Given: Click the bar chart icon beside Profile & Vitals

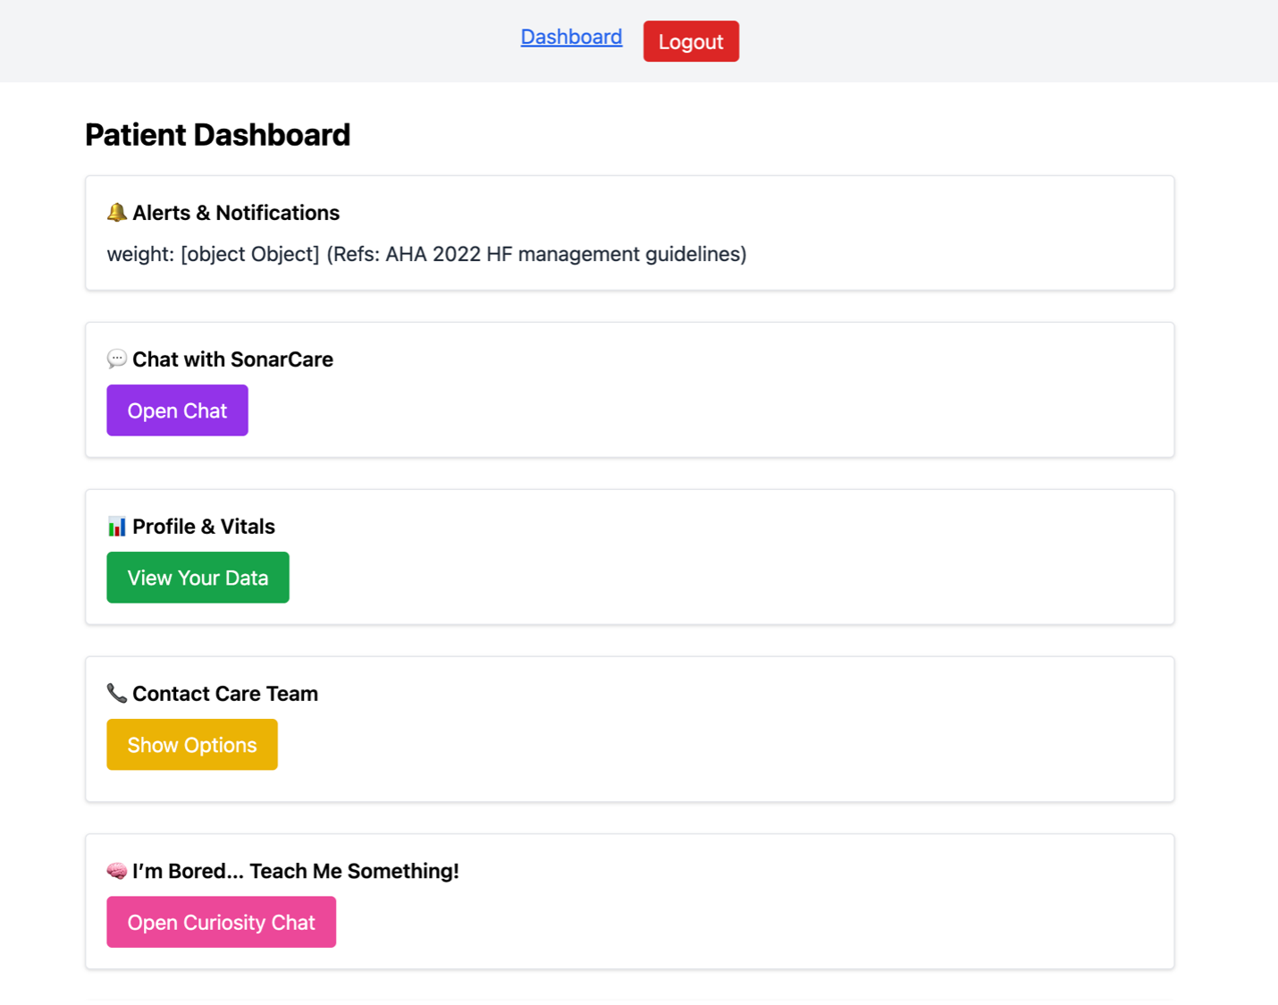Looking at the screenshot, I should [x=116, y=527].
